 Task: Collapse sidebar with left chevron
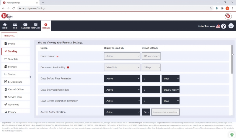click(x=30, y=77)
